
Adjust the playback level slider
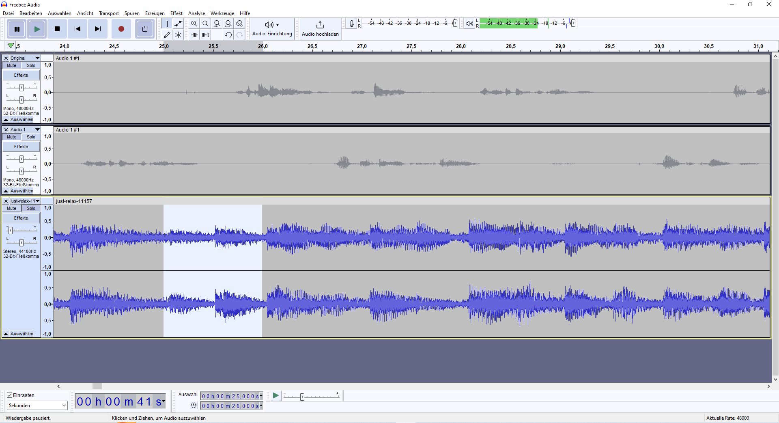(572, 23)
